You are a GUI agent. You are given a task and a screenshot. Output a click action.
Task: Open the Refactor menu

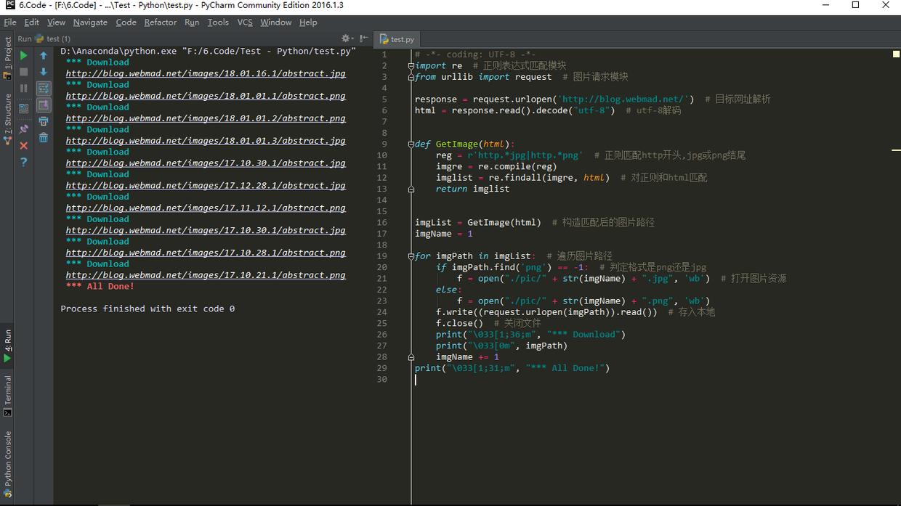click(x=160, y=23)
